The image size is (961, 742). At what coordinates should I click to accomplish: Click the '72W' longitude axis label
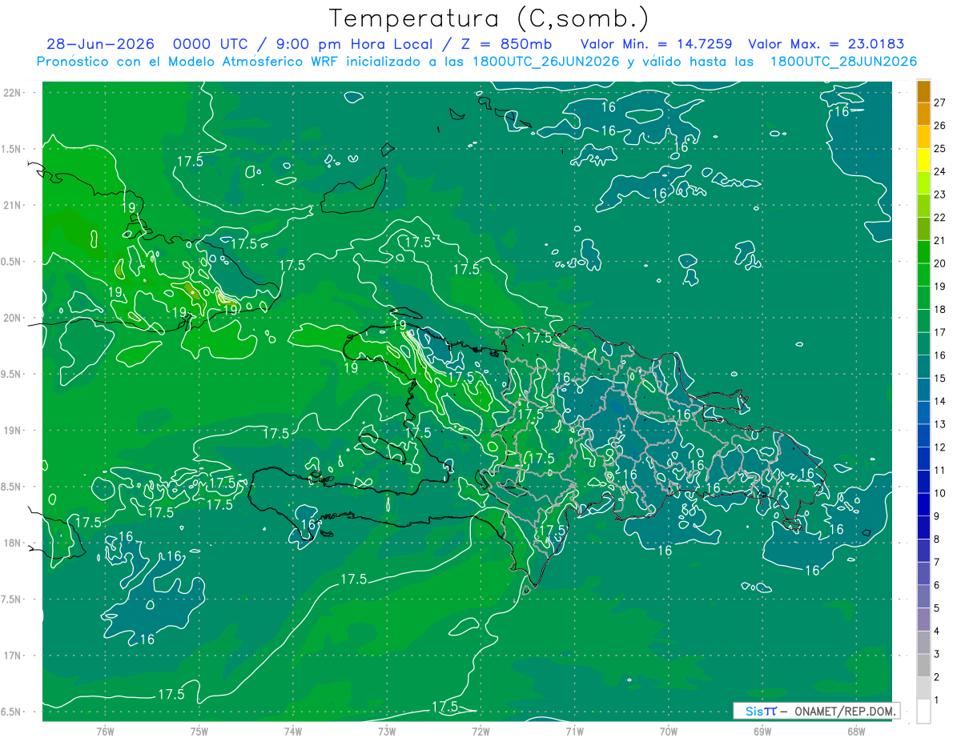tap(480, 731)
